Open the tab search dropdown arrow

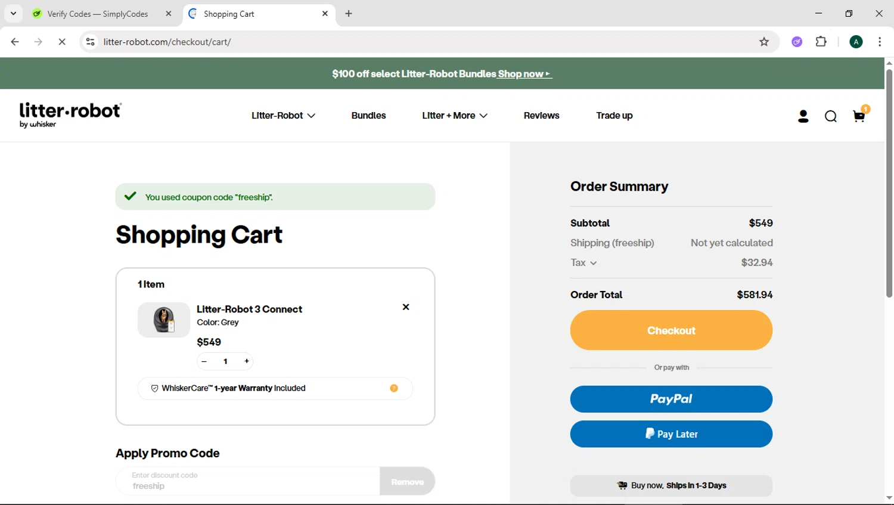pyautogui.click(x=13, y=14)
